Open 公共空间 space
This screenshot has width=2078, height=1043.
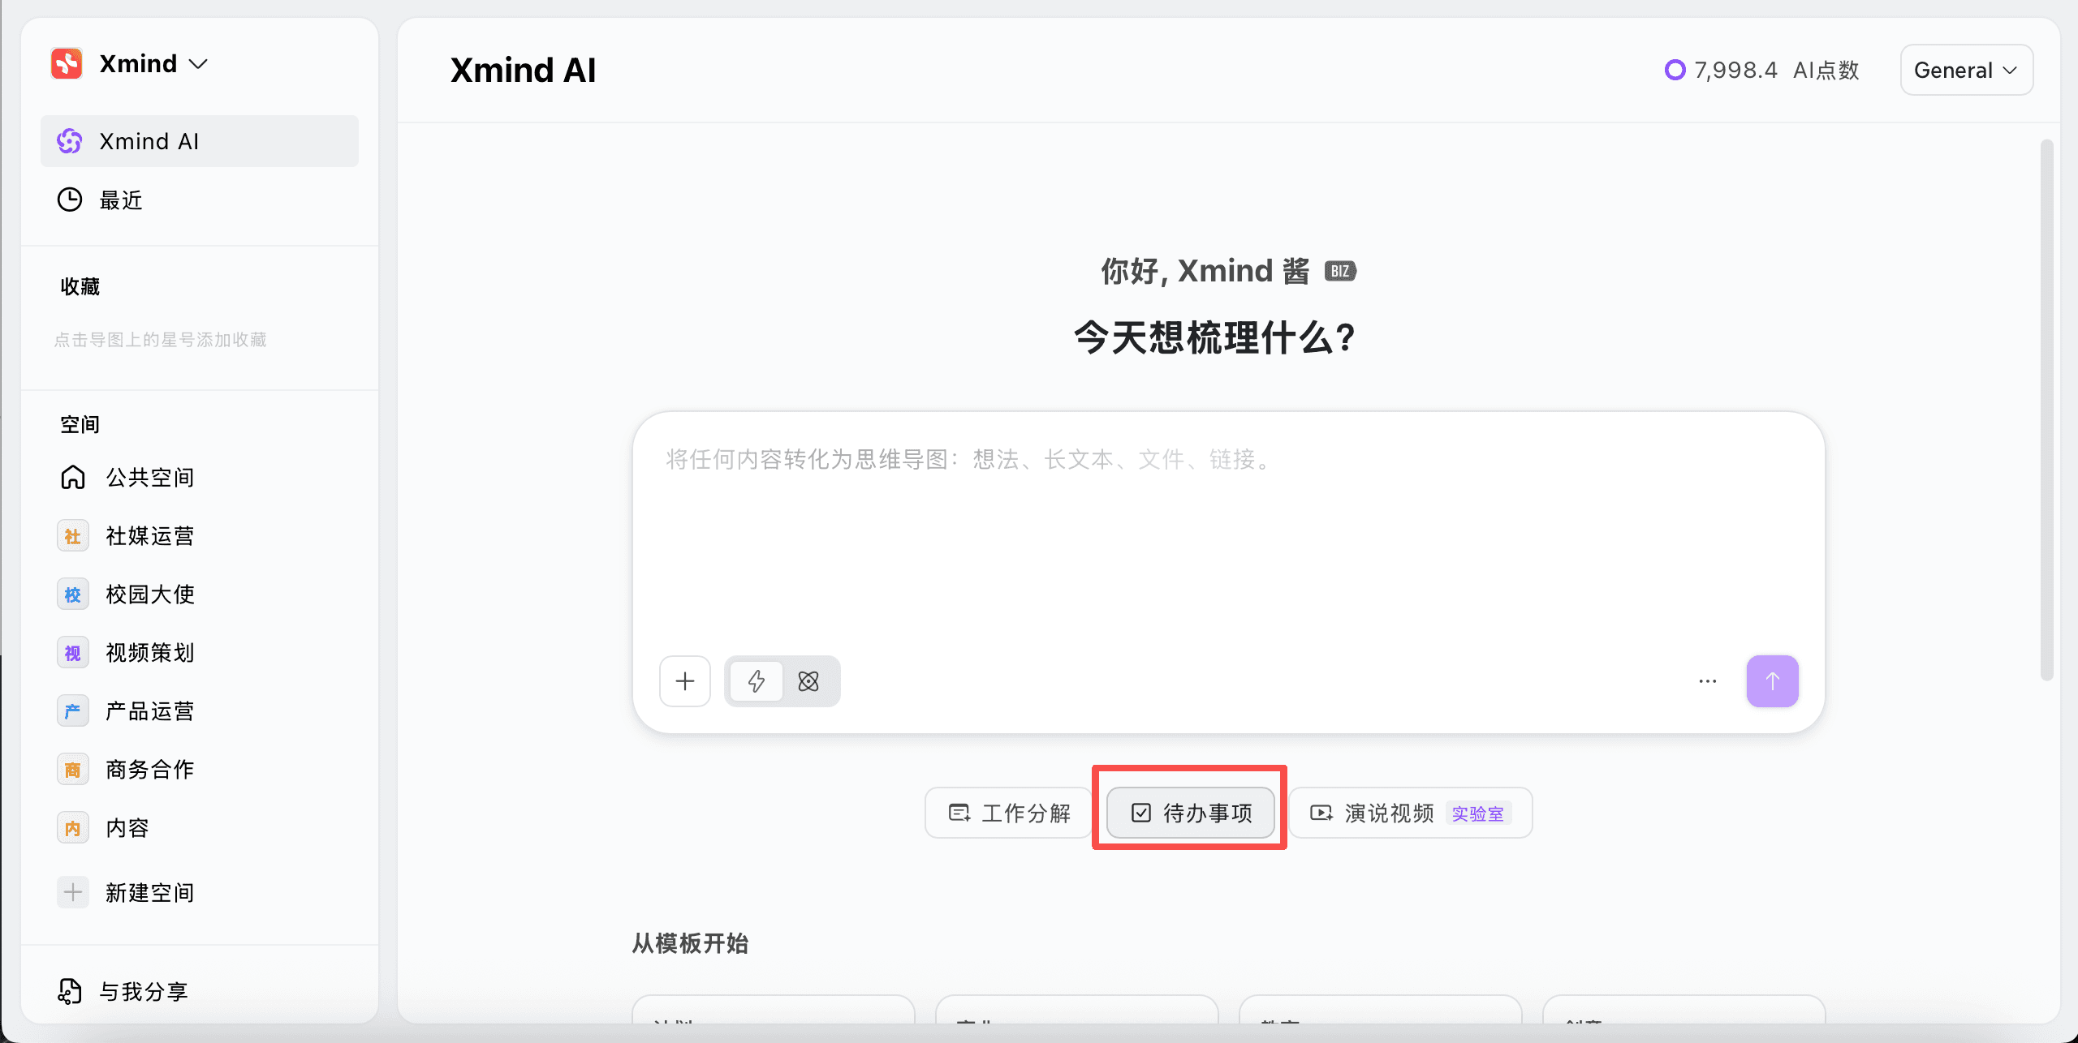point(200,477)
